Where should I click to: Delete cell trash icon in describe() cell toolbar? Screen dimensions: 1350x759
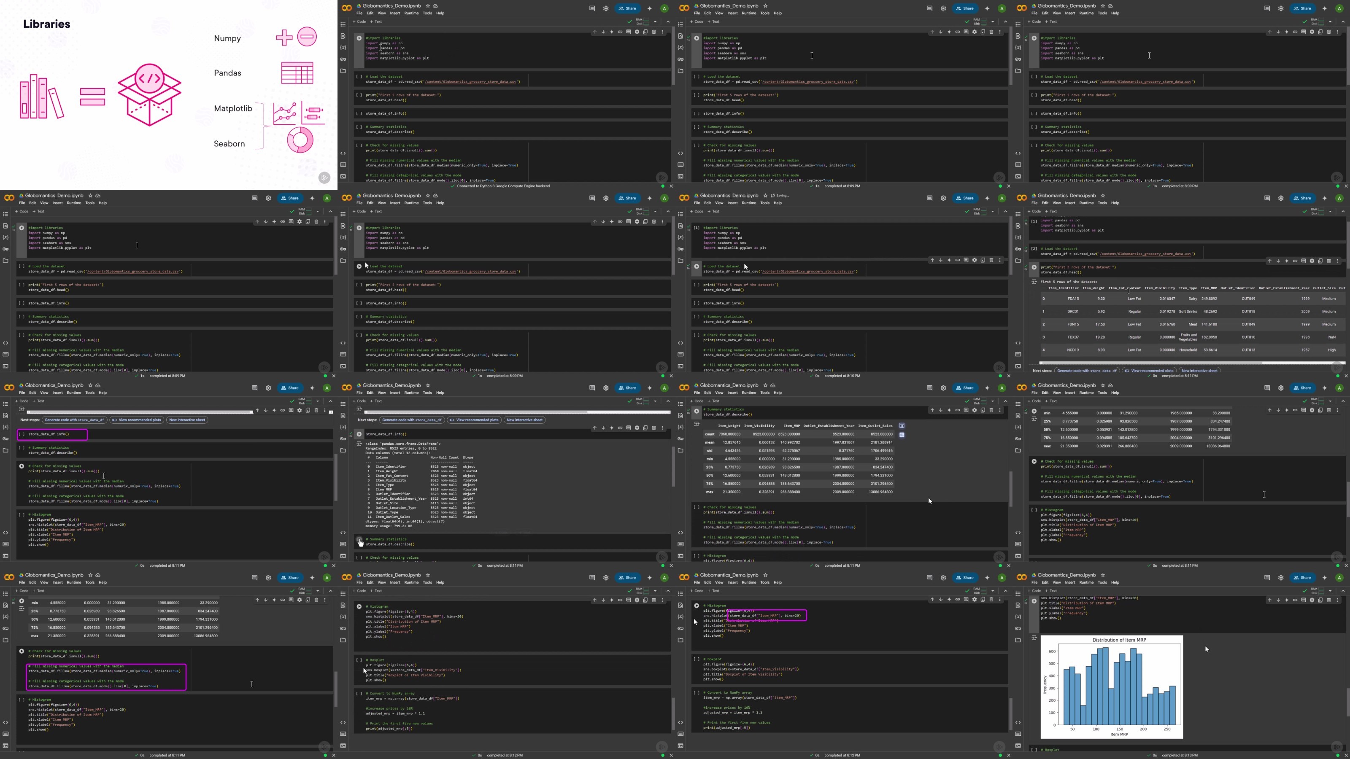tap(991, 410)
